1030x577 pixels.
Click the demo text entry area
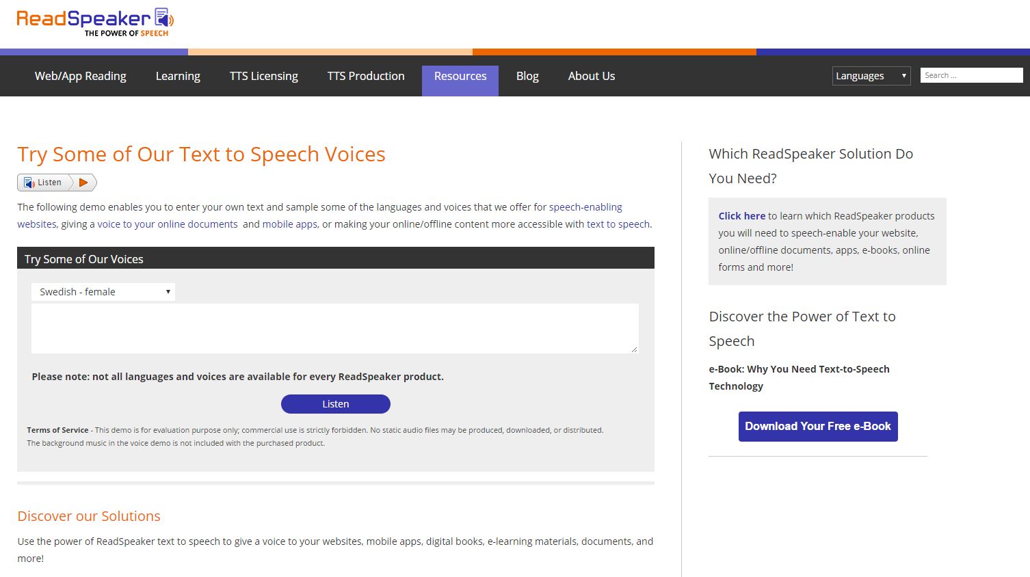(x=335, y=329)
